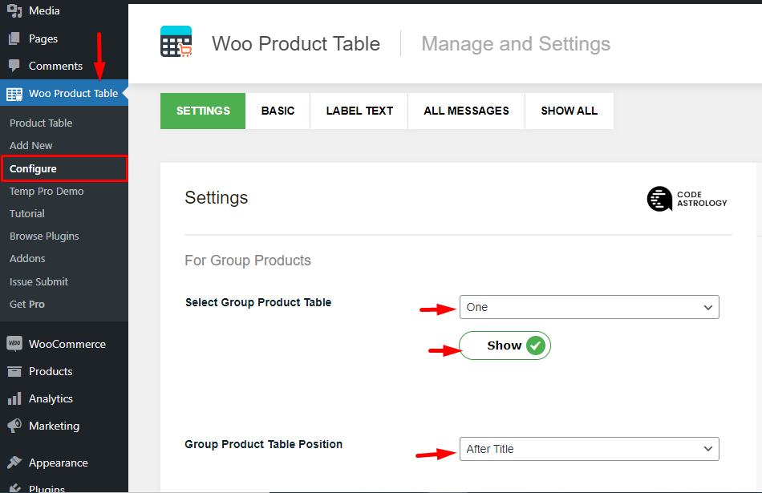Click the Pages icon in sidebar
Screen dimensions: 762x493
point(14,38)
